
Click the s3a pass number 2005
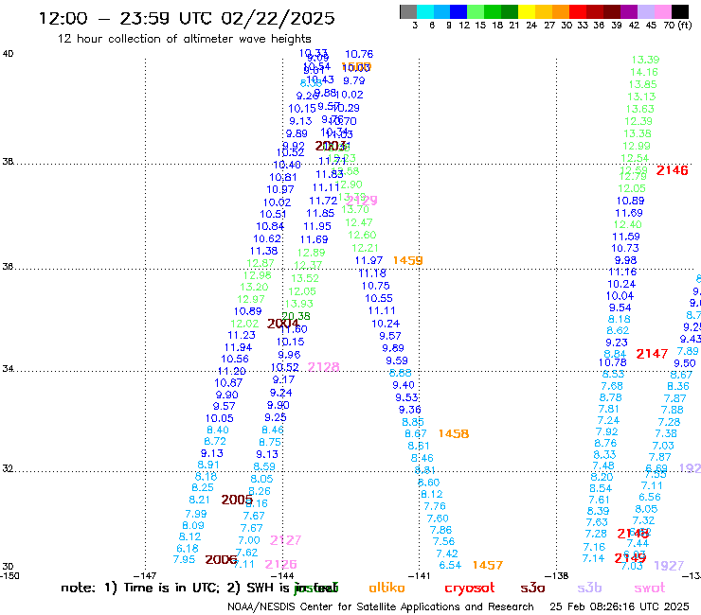point(237,500)
